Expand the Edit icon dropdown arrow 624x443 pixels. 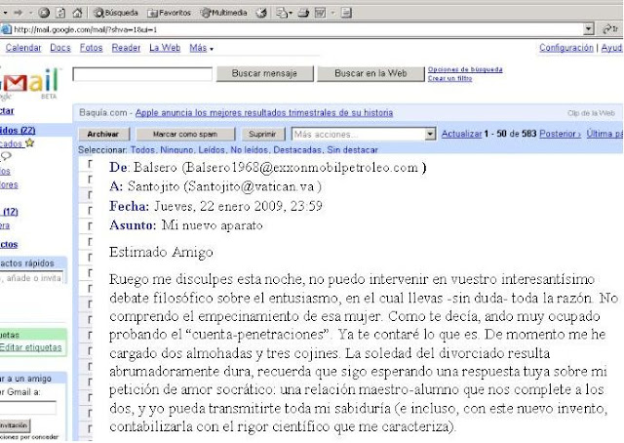pyautogui.click(x=332, y=13)
